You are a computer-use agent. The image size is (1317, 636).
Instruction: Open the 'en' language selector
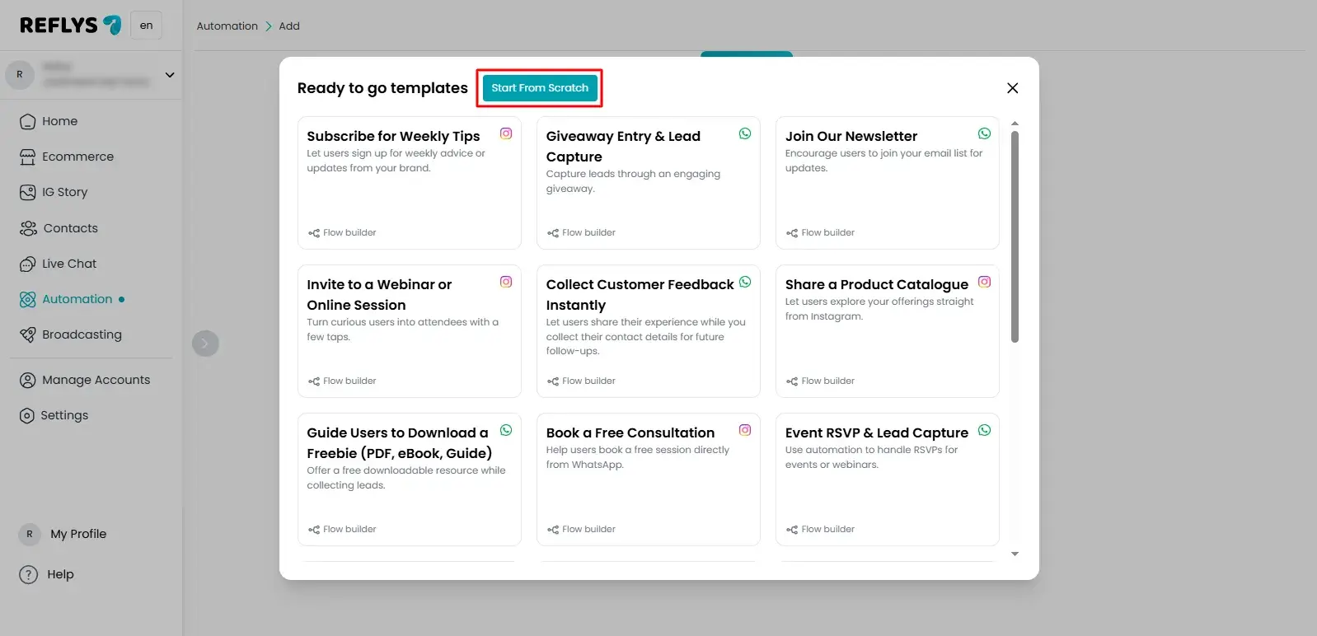146,26
